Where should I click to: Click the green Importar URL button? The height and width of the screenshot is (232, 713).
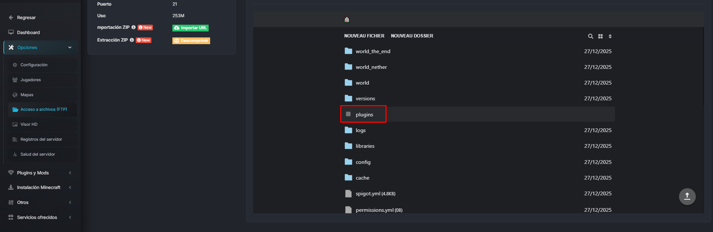pos(190,28)
